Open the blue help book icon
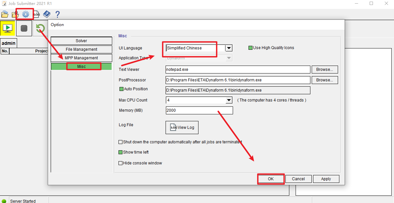394x203 pixels. 47,14
